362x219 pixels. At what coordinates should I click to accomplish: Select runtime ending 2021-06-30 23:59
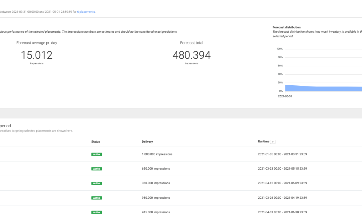[282, 212]
